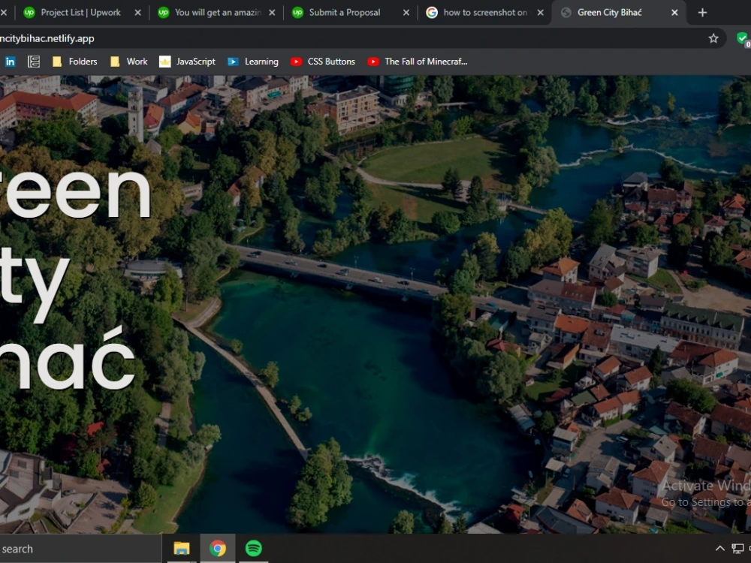Click the green shield extension icon
Viewport: 751px width, 563px height.
tap(743, 38)
